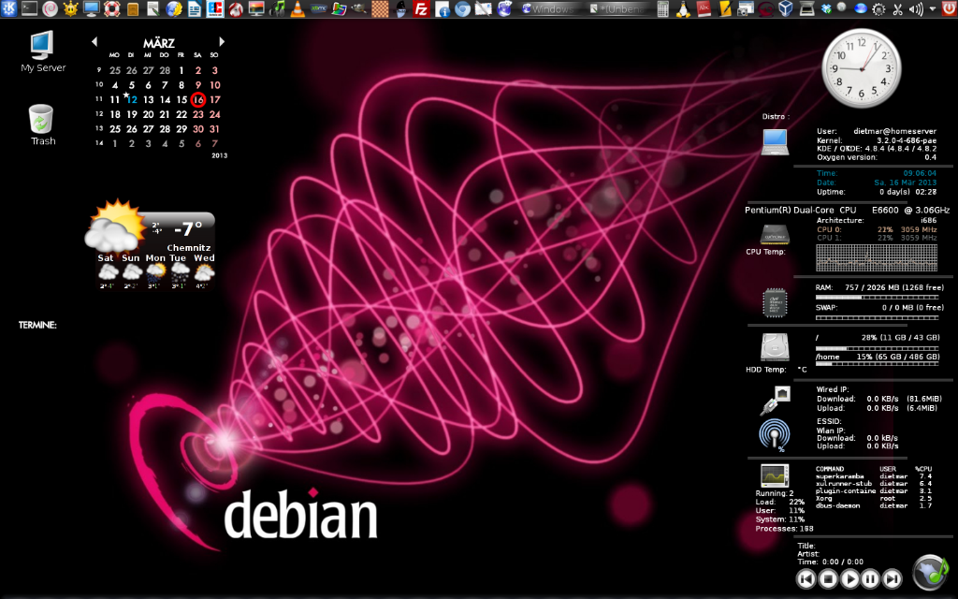Click the Dropbox tray icon

(827, 8)
